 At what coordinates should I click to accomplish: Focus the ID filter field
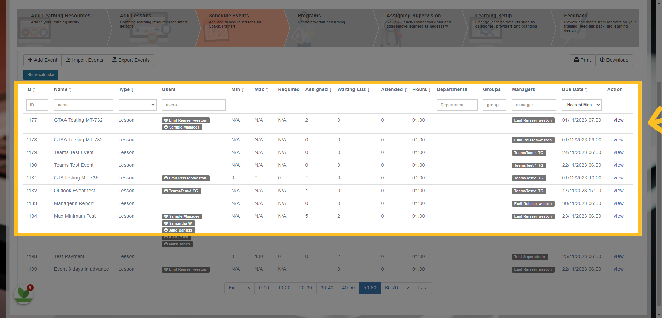37,105
